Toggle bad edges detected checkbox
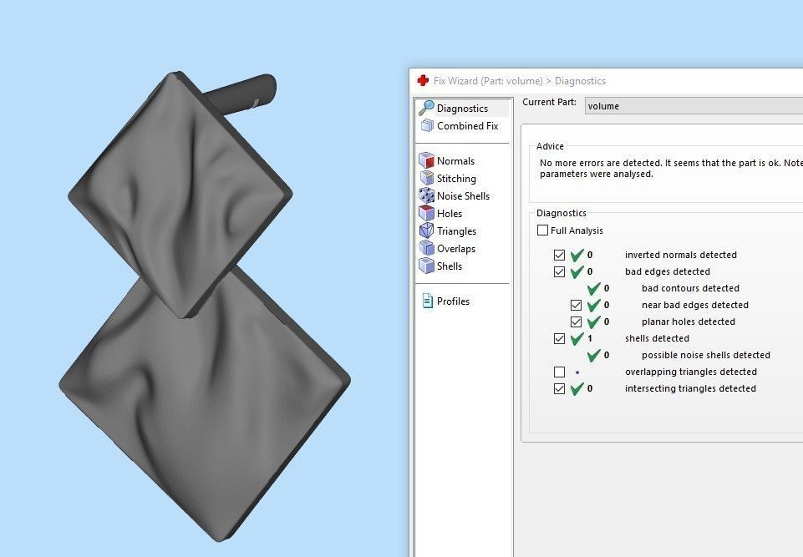 coord(559,272)
